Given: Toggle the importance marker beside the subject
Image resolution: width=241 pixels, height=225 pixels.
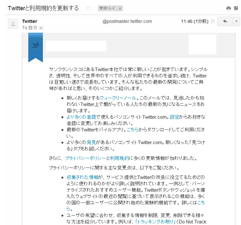Looking at the screenshot, I should coord(88,8).
